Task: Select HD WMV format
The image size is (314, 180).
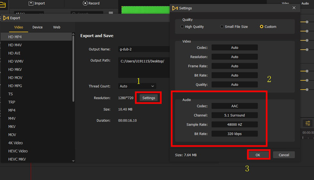Action: coord(36,61)
